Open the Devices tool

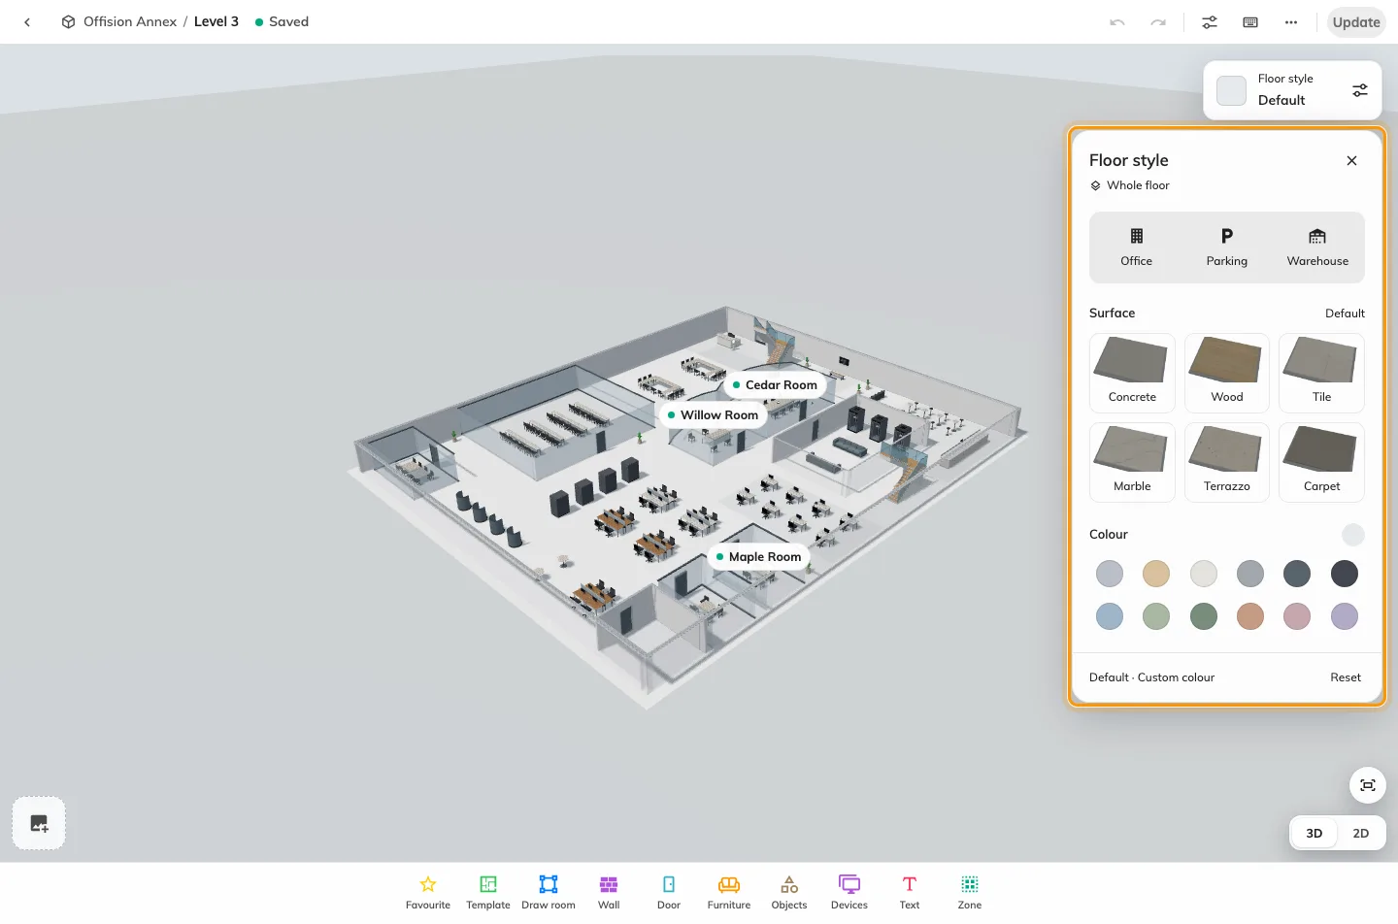849,892
